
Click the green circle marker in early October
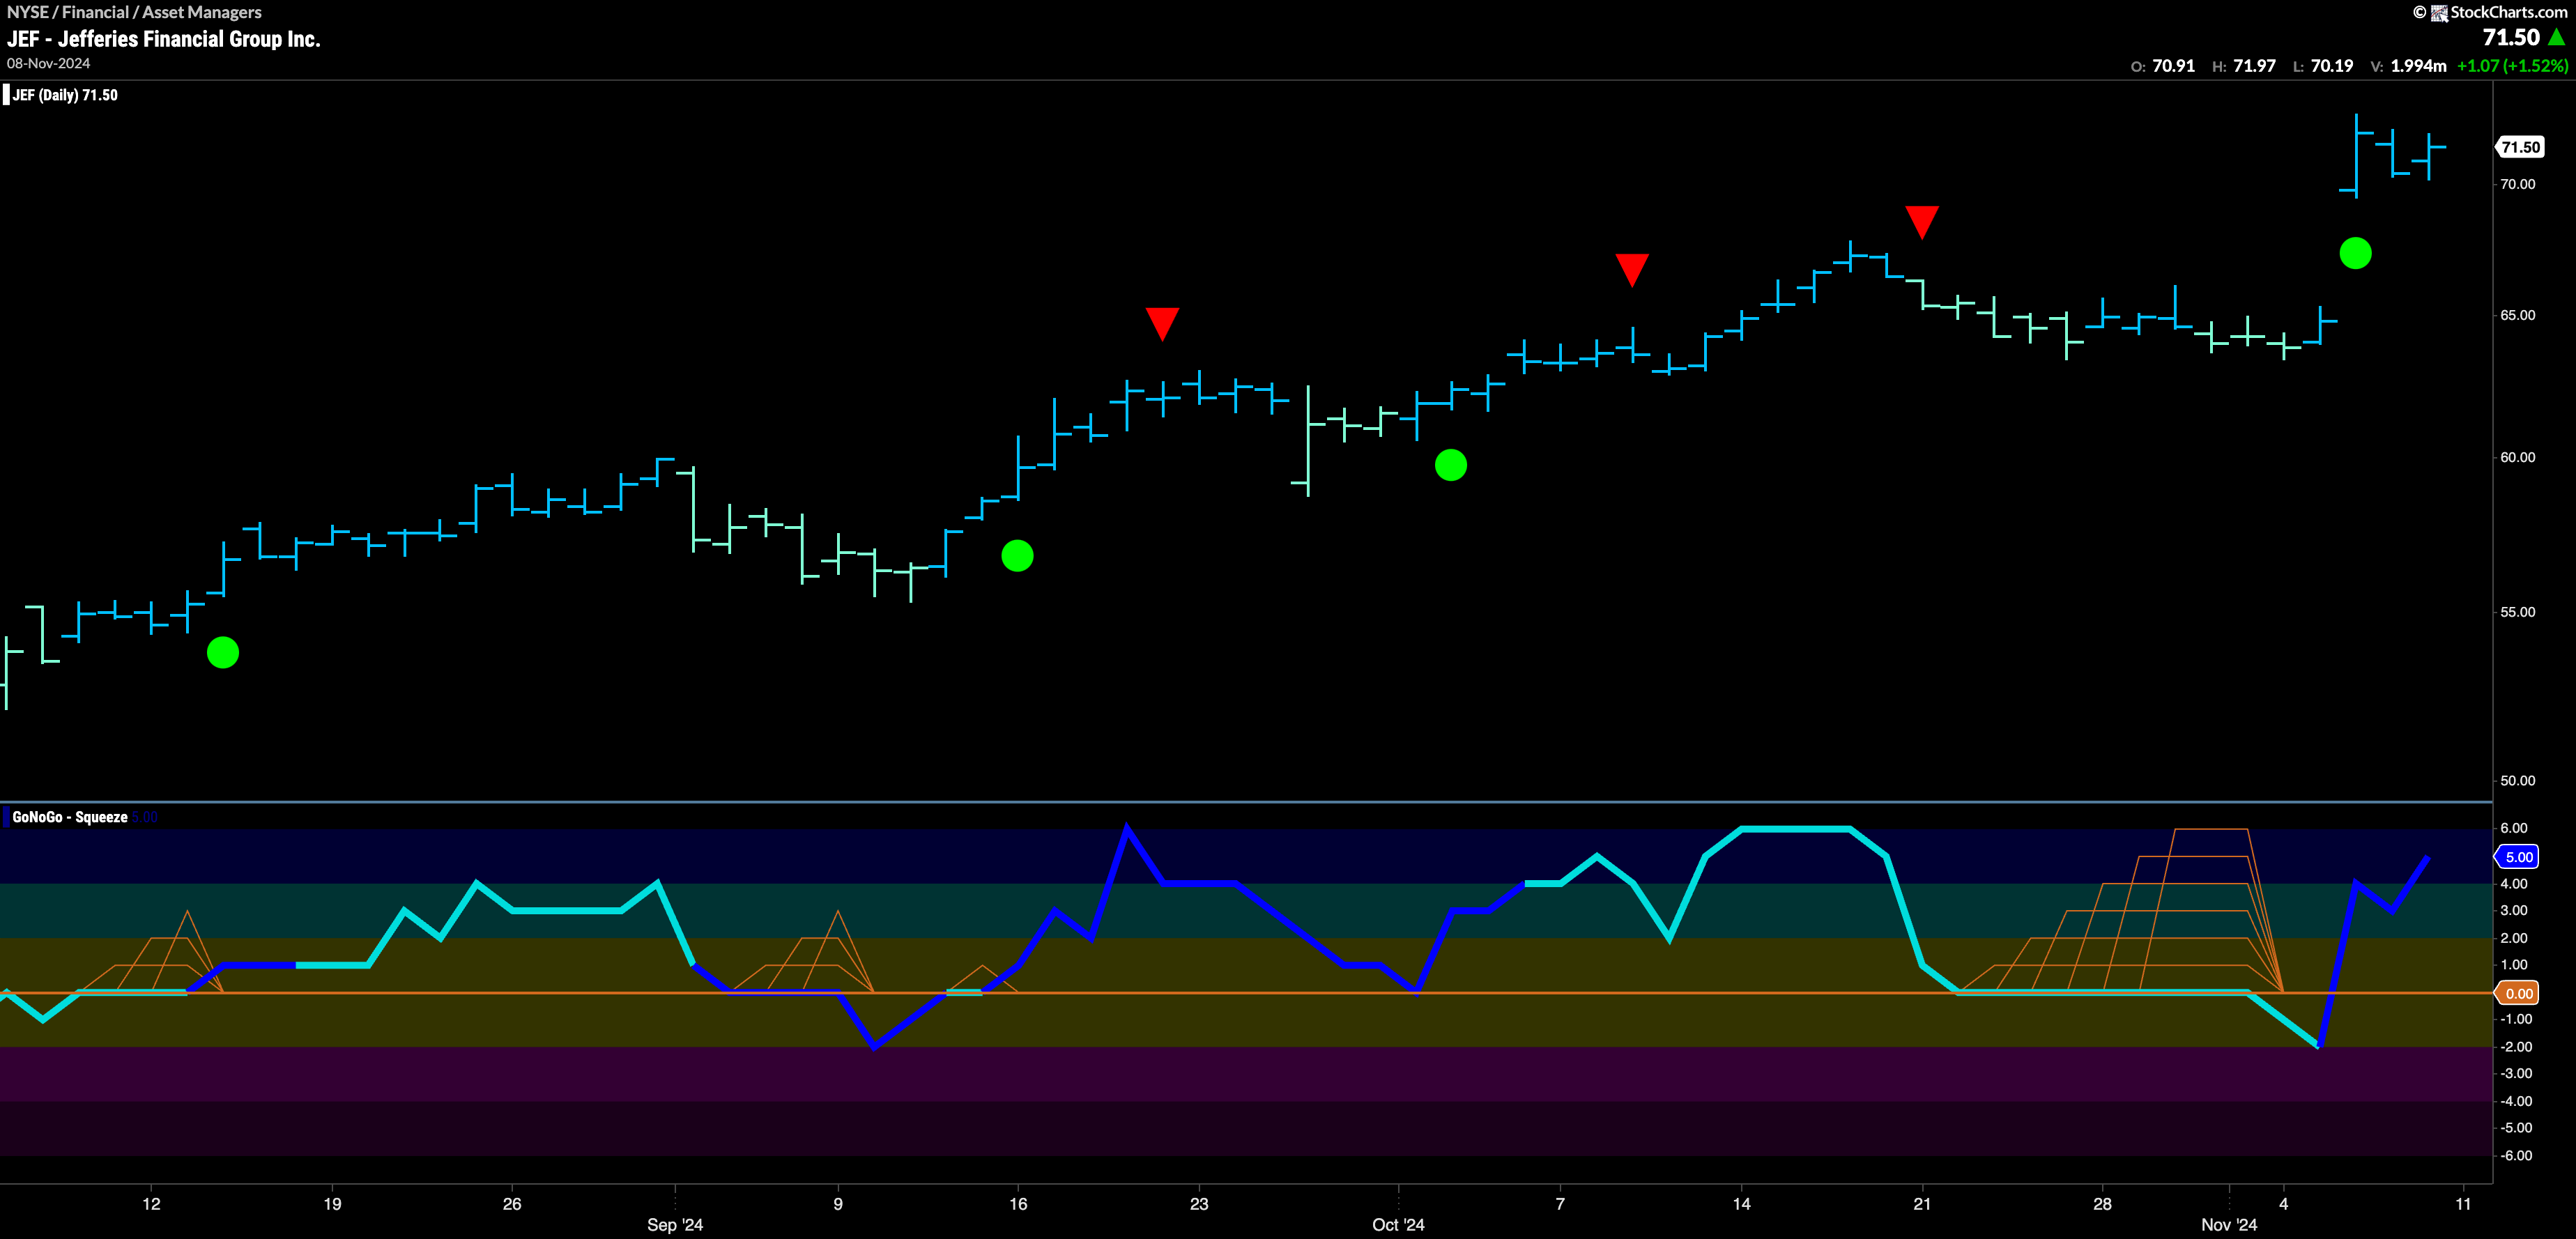click(1451, 465)
